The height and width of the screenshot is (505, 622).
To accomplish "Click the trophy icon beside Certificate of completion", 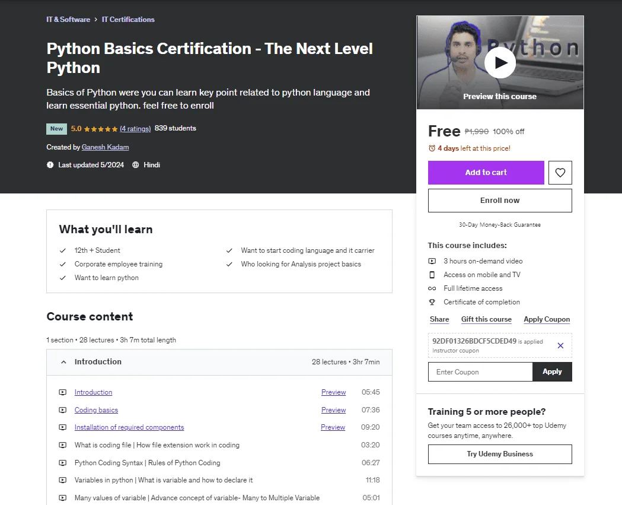I will 432,302.
